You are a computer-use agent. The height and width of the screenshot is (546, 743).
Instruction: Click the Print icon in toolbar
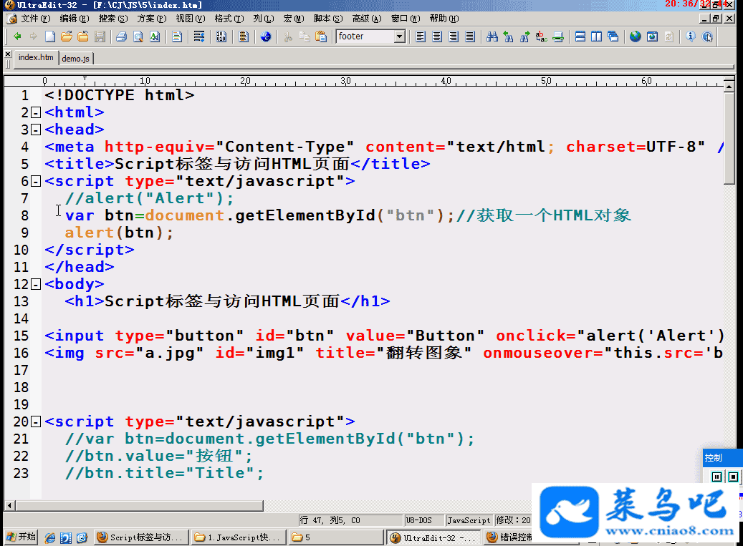pyautogui.click(x=121, y=36)
